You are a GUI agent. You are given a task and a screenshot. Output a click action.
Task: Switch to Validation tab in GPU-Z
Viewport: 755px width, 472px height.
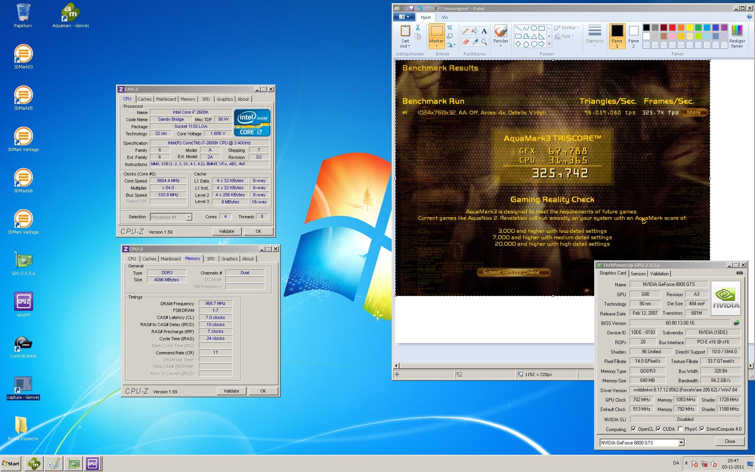tap(659, 274)
